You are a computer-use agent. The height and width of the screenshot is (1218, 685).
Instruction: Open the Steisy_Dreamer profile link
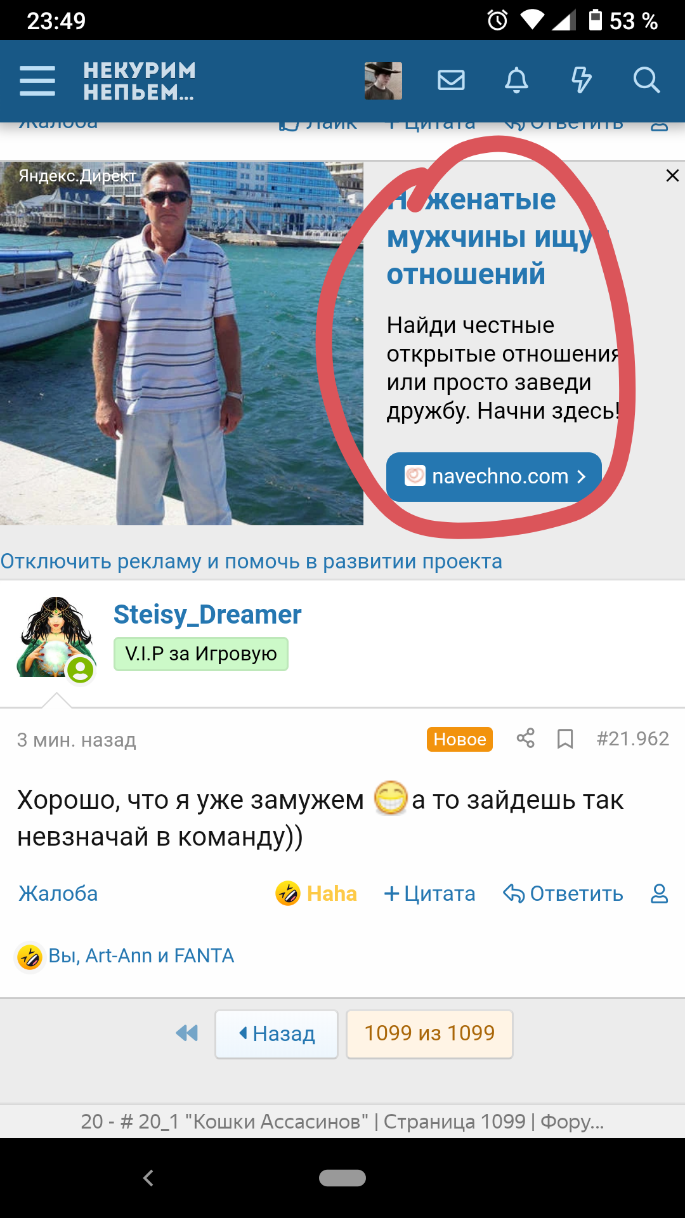(x=207, y=614)
